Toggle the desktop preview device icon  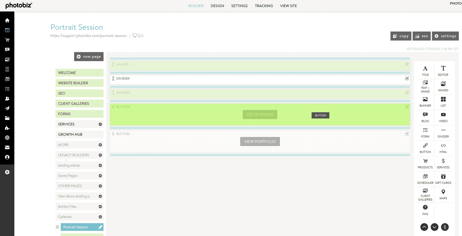point(135,36)
